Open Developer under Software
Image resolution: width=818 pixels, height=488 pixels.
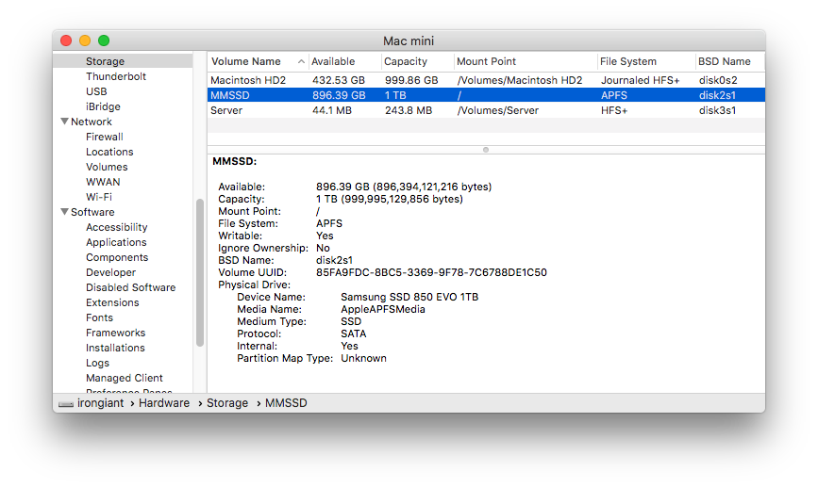110,272
